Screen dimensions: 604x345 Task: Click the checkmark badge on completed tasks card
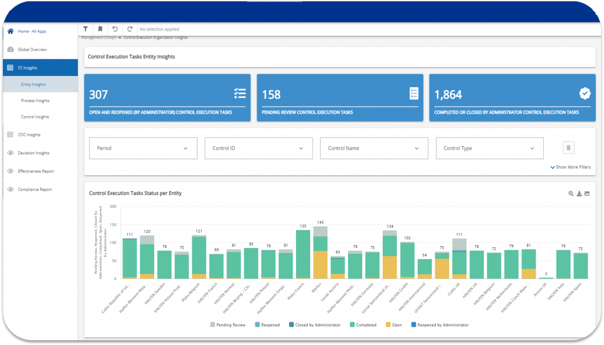(585, 93)
